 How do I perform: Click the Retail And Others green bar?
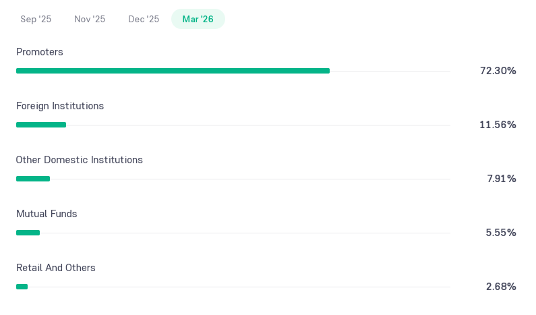(22, 287)
